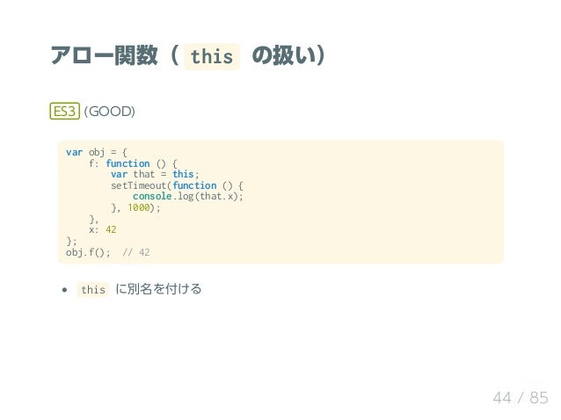Click the 1000 timeout value

(x=139, y=207)
